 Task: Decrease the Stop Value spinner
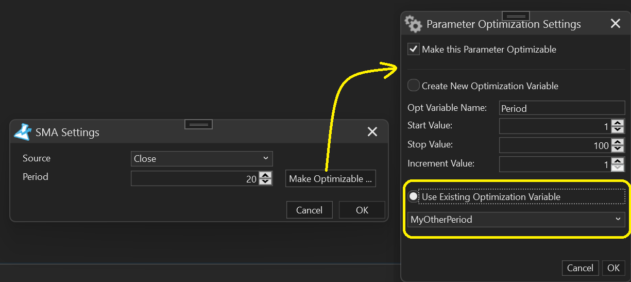[618, 149]
